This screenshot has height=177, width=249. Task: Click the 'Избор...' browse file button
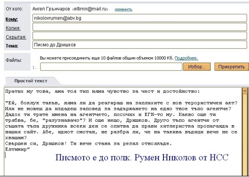[197, 67]
